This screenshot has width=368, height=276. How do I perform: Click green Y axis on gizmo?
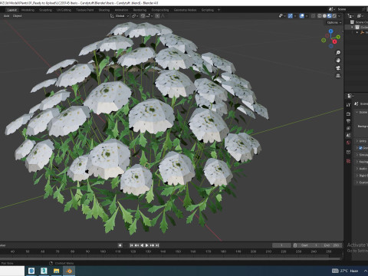338,37
